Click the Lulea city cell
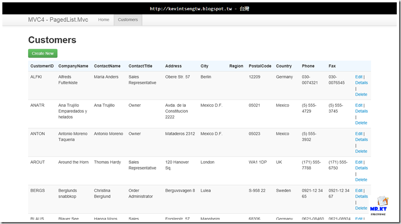This screenshot has width=401, height=224. click(206, 190)
